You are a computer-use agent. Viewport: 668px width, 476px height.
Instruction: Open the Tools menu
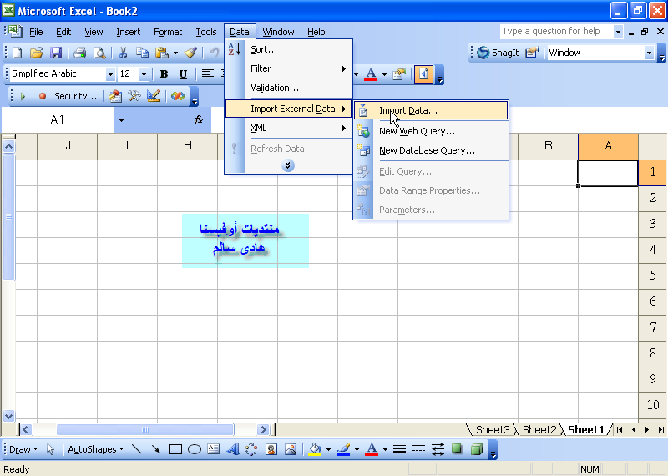[x=205, y=32]
